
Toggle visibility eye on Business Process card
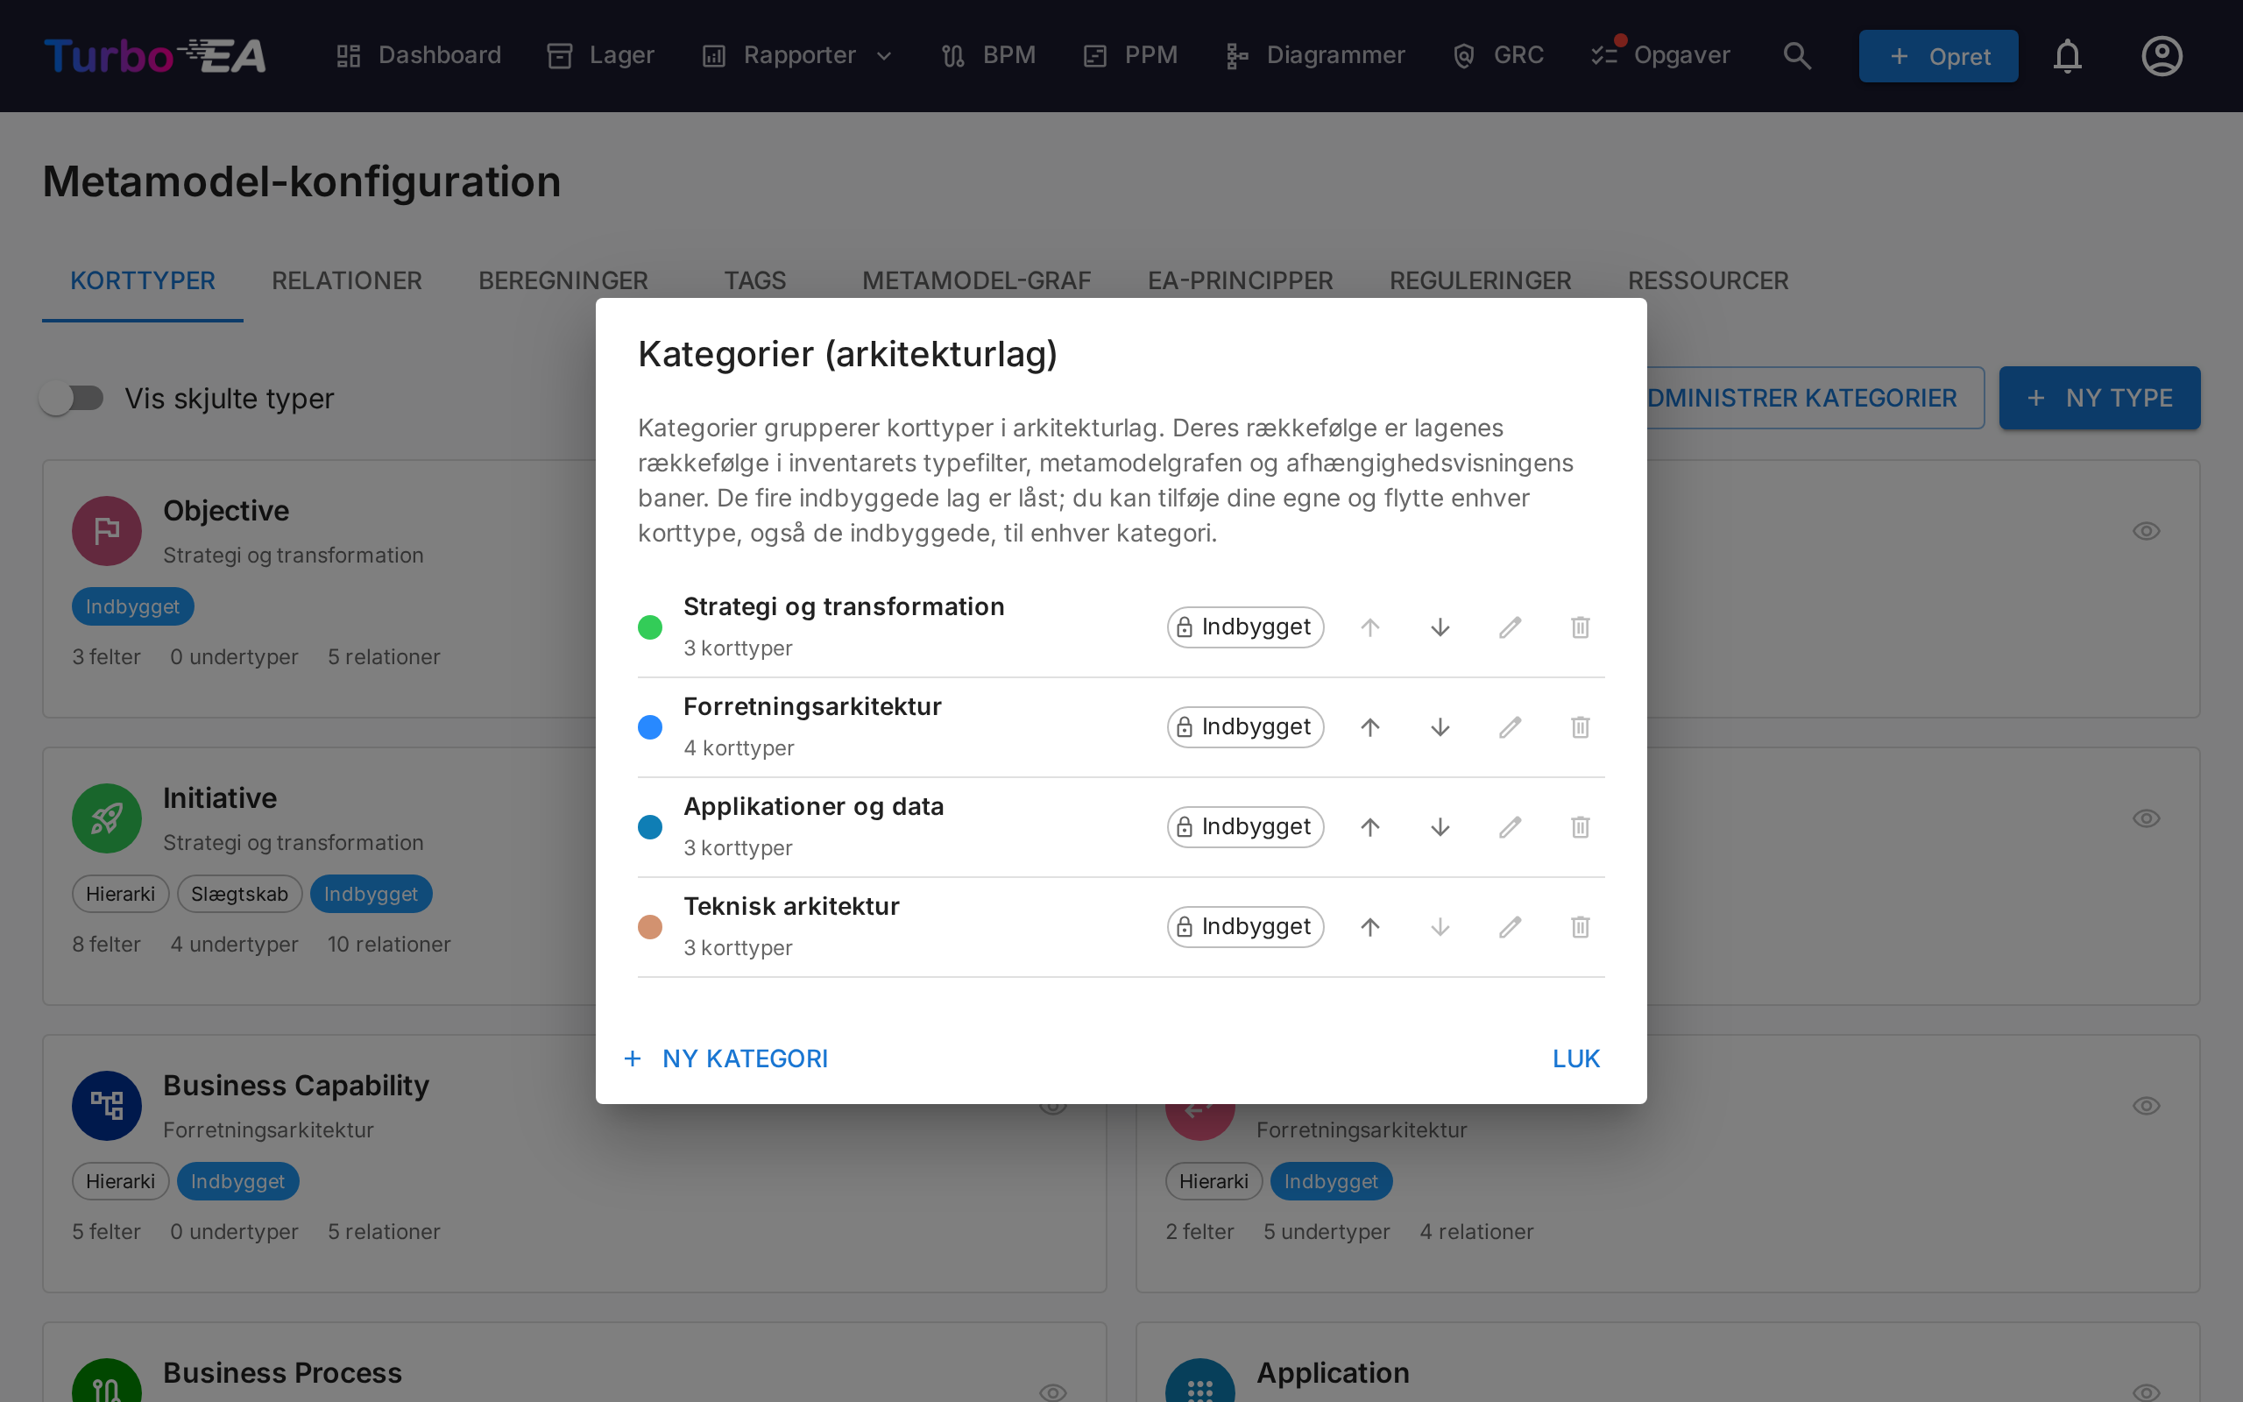click(1052, 1391)
